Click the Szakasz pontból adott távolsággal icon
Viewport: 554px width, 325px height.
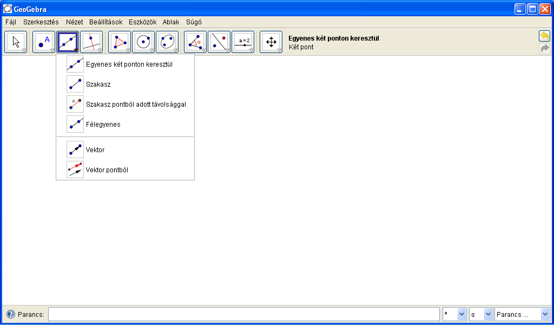(x=75, y=104)
